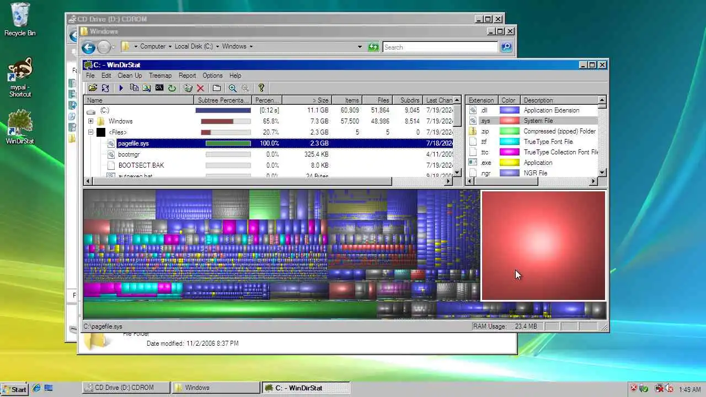Image resolution: width=706 pixels, height=397 pixels.
Task: Expand the Computer breadcrumb arrow in Explorer
Action: click(170, 47)
